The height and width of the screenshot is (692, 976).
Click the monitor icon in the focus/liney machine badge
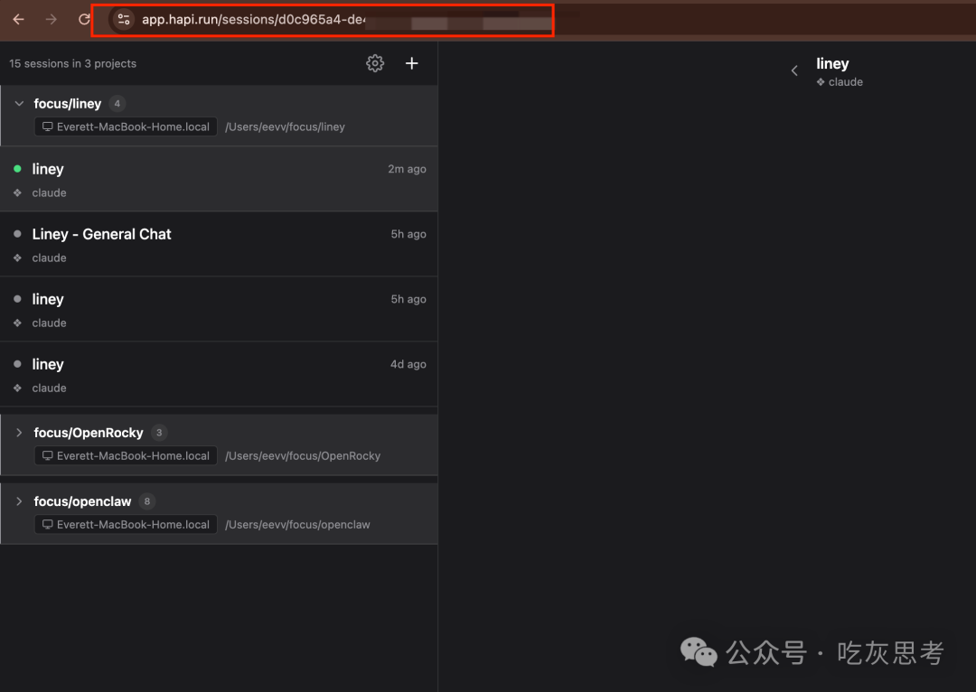pos(47,127)
